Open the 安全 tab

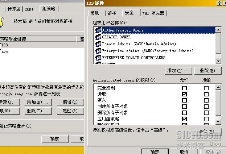[x=131, y=13]
